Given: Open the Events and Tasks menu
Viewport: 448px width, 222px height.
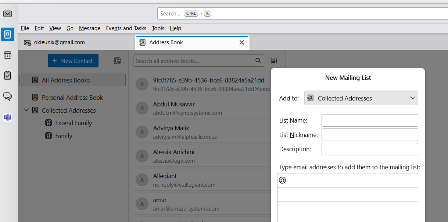Looking at the screenshot, I should [x=126, y=28].
